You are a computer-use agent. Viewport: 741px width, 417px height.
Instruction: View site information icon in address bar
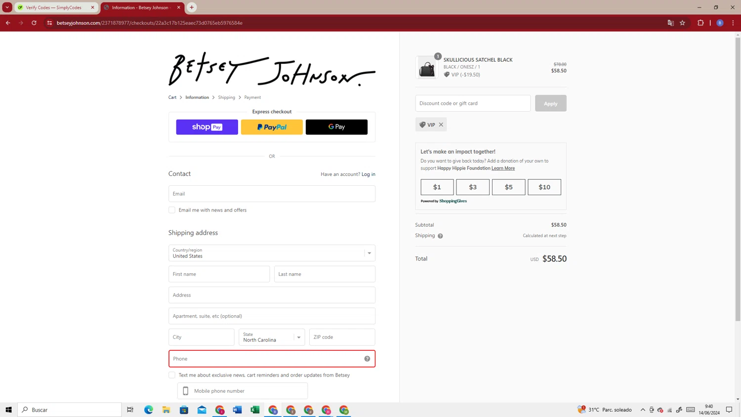point(49,23)
